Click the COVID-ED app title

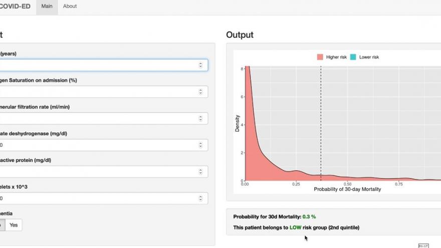[15, 7]
